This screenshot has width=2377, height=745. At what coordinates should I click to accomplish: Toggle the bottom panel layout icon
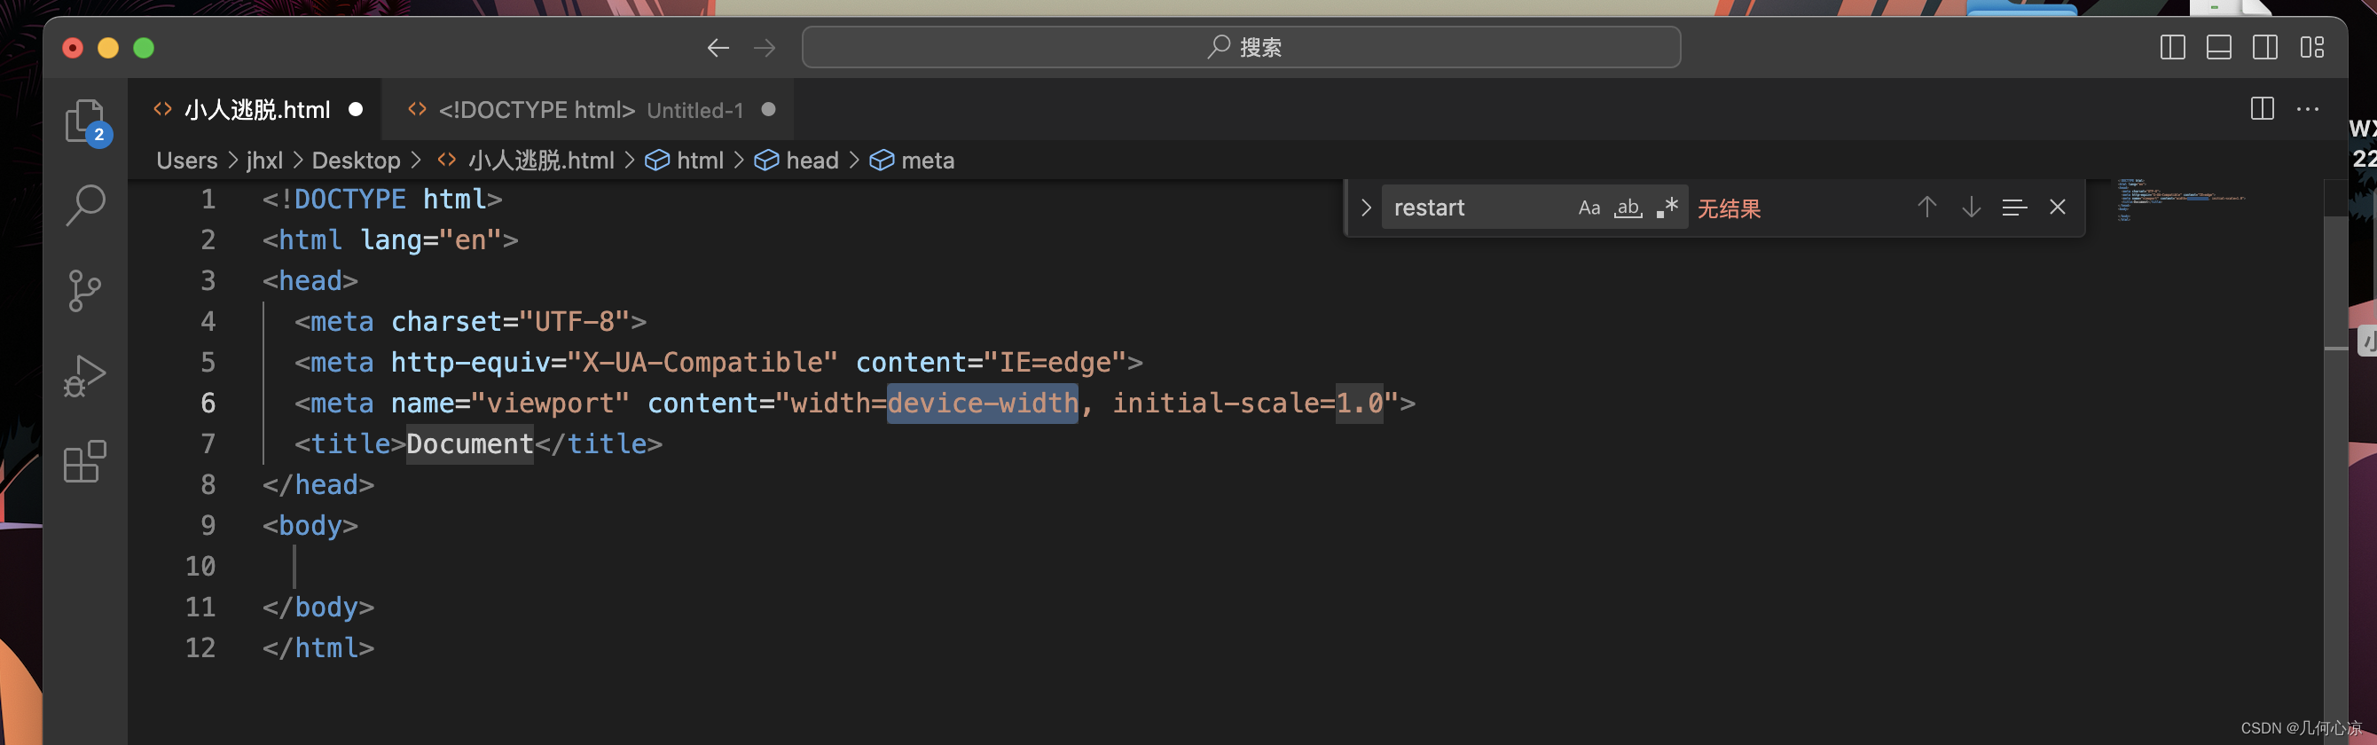pyautogui.click(x=2218, y=48)
